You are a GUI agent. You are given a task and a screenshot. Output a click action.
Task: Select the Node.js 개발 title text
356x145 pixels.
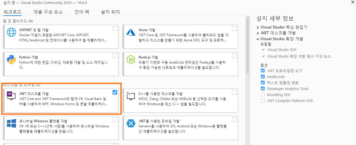148,57
